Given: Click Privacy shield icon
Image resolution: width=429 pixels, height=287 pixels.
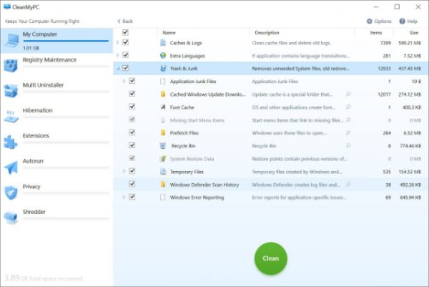Looking at the screenshot, I should (x=11, y=193).
